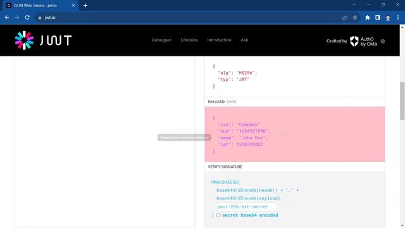
Task: Click the VERIFY SIGNATURE heading
Action: [225, 167]
